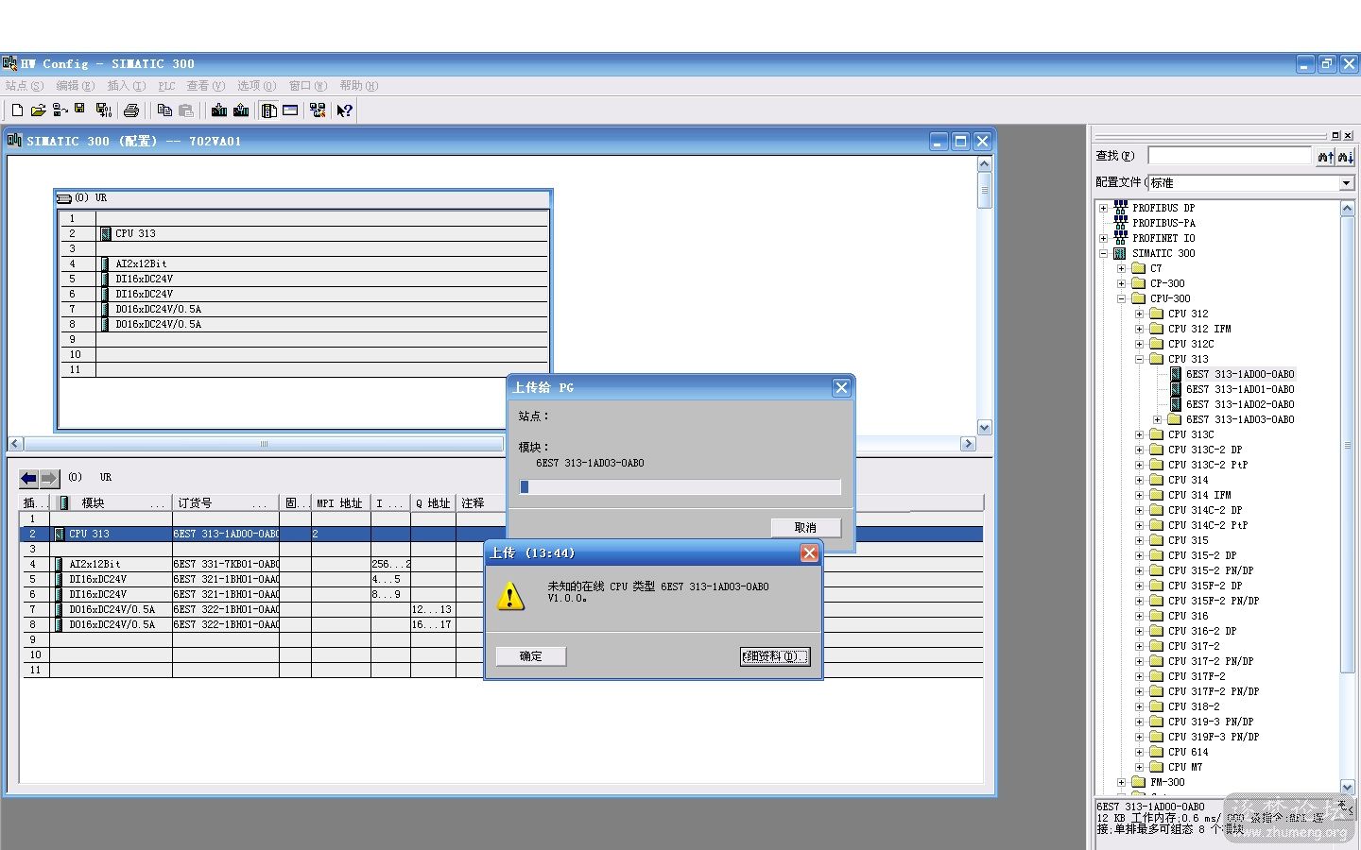
Task: Click the 订货号 column header
Action: click(x=226, y=503)
